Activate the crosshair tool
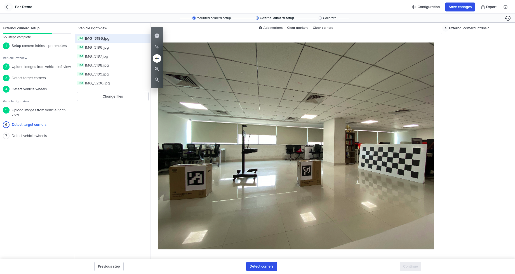515x274 pixels. click(x=157, y=59)
